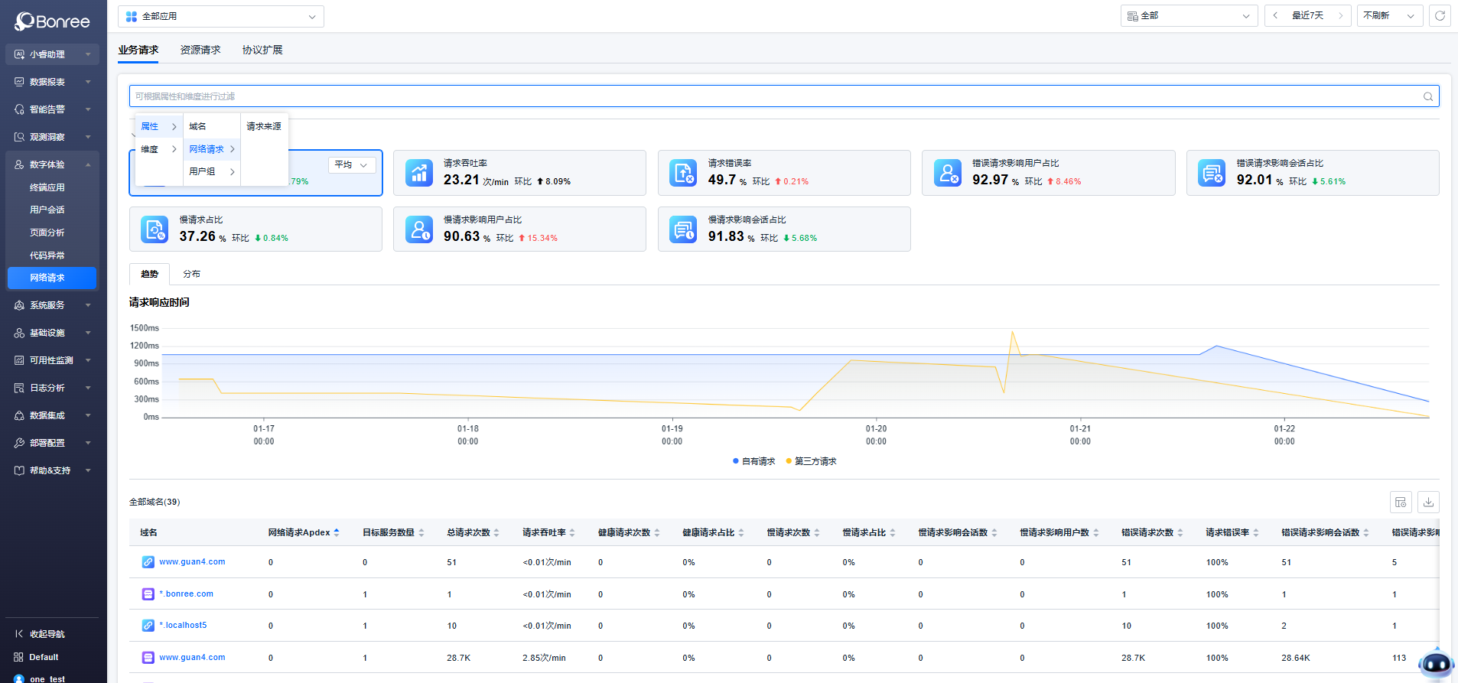Click the previous time range arrow
The image size is (1458, 683).
tap(1275, 16)
